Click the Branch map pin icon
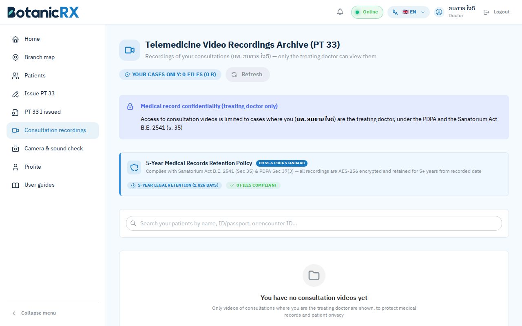The width and height of the screenshot is (522, 326). [x=15, y=57]
